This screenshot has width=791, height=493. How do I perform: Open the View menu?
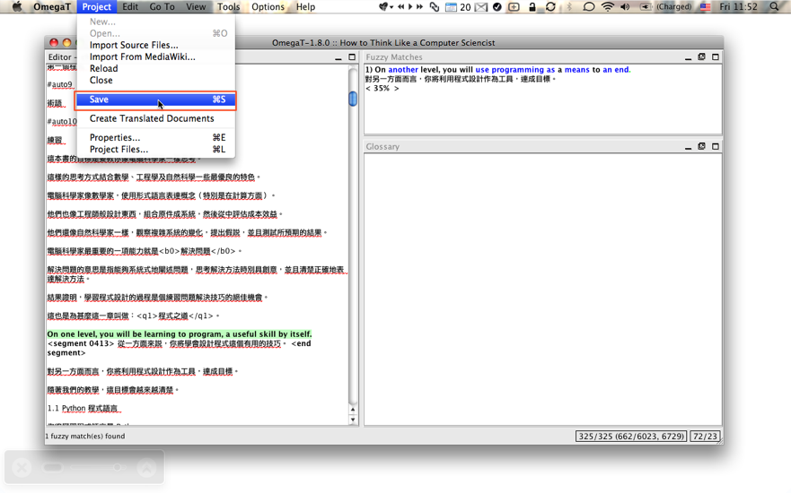(196, 6)
